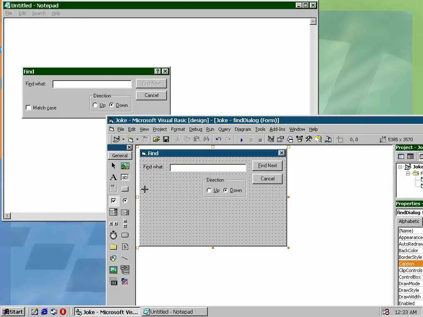Select the Label control tool
This screenshot has height=317, width=423.
tap(113, 177)
